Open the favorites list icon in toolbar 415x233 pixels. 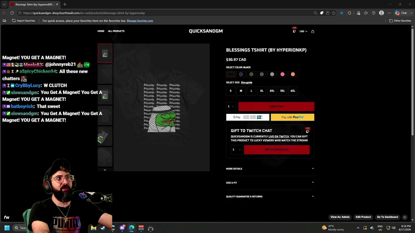(x=366, y=13)
